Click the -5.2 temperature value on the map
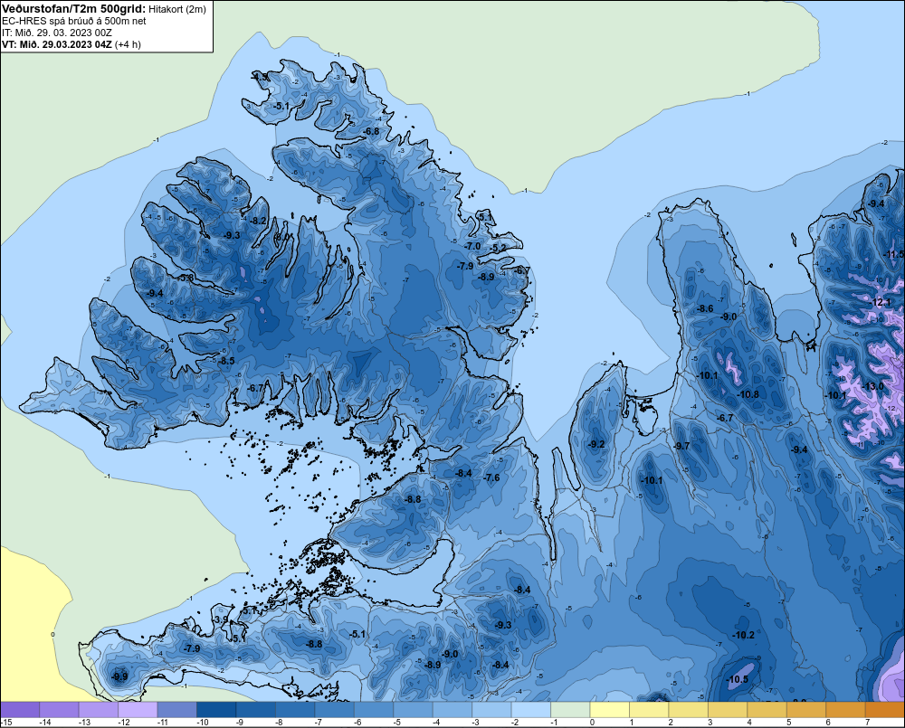This screenshot has height=728, width=905. 499,248
